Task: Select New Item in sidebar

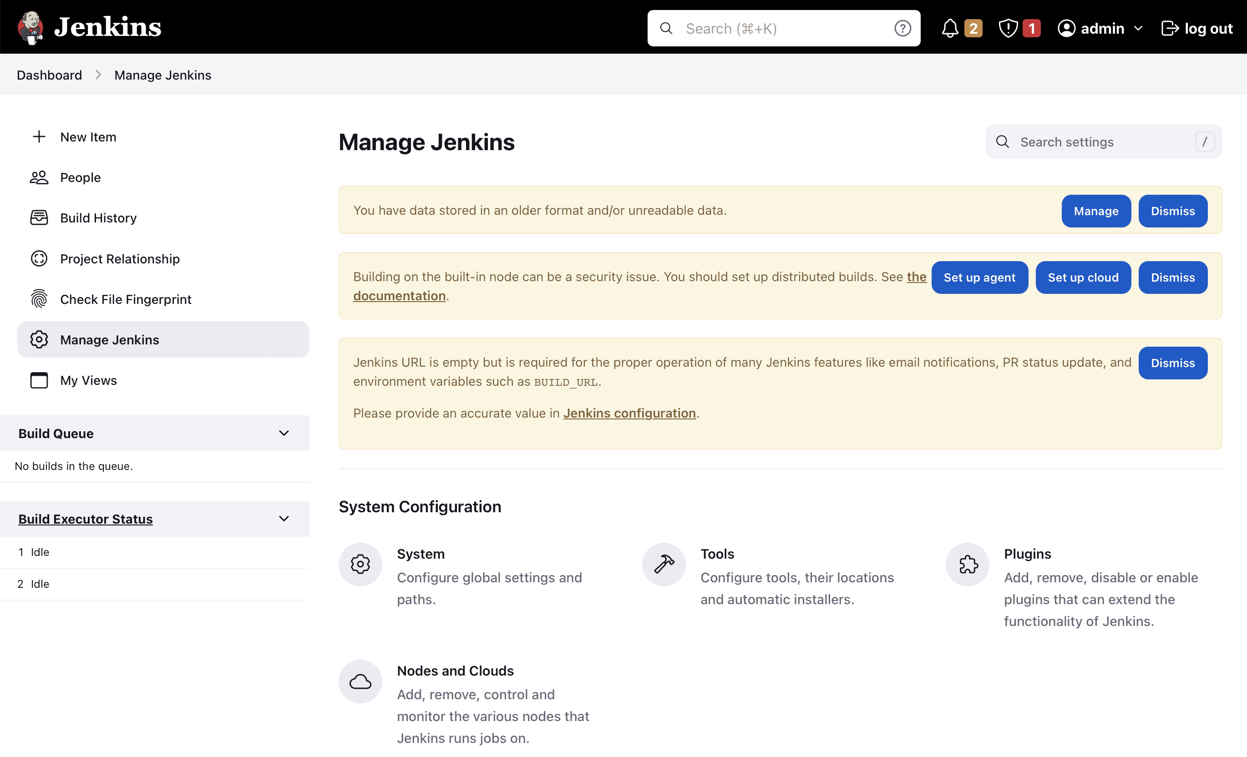Action: pos(88,137)
